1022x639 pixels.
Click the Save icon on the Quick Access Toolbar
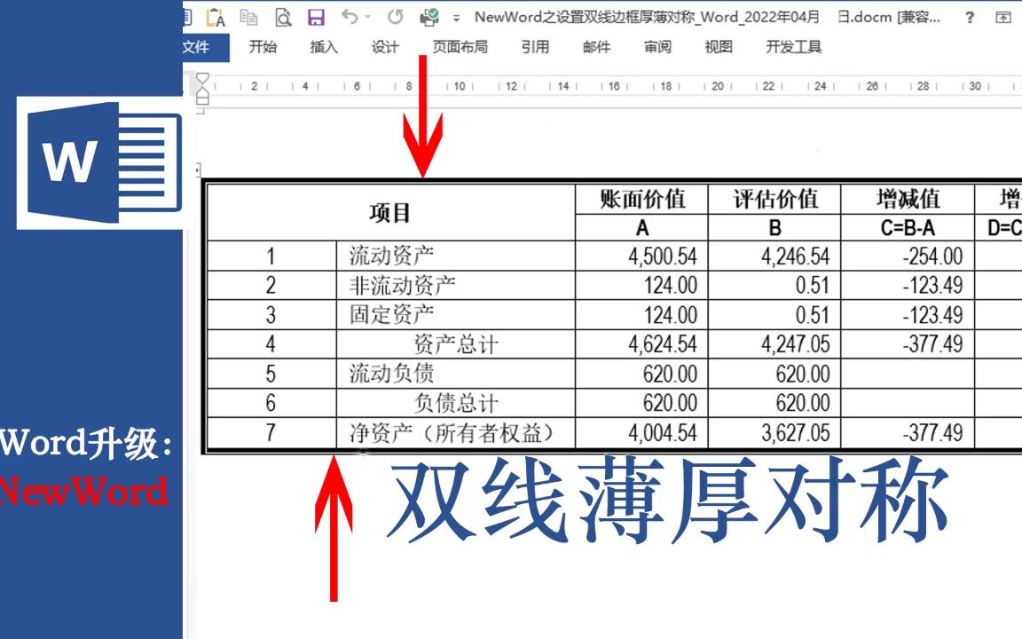coord(315,17)
